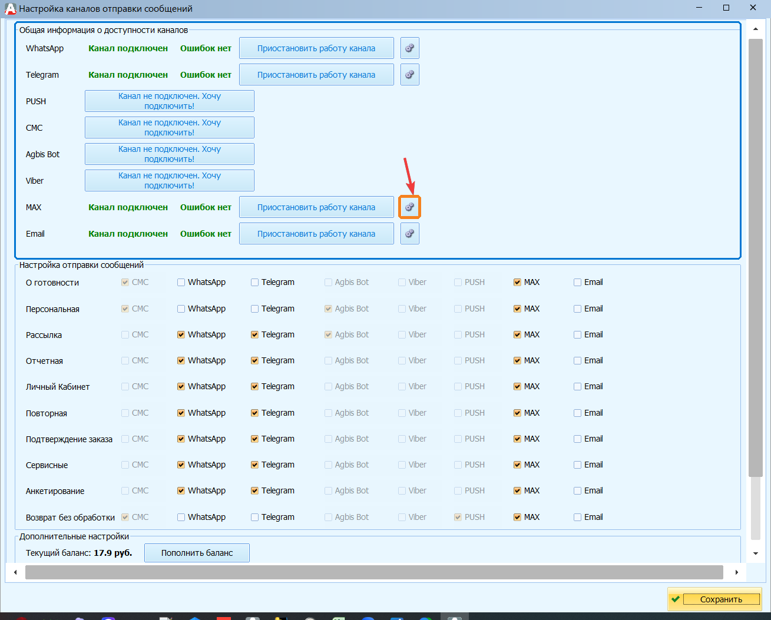The height and width of the screenshot is (620, 771).
Task: Click Email status text Ошибок нет
Action: click(x=206, y=234)
